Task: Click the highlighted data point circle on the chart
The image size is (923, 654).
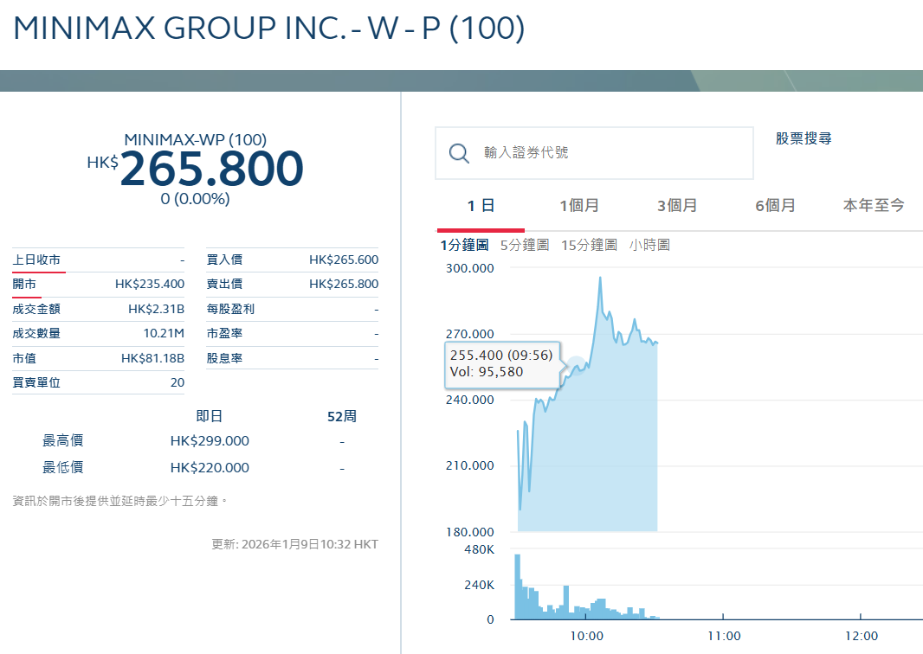Action: 575,365
